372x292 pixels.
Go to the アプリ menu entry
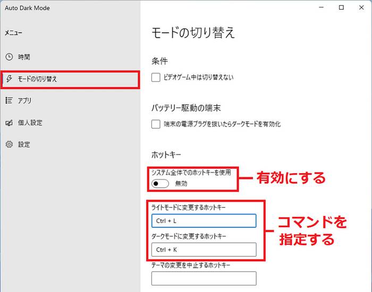70,100
